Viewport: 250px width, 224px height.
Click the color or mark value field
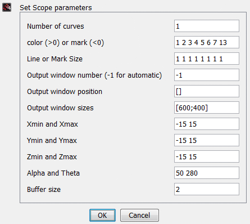point(207,42)
